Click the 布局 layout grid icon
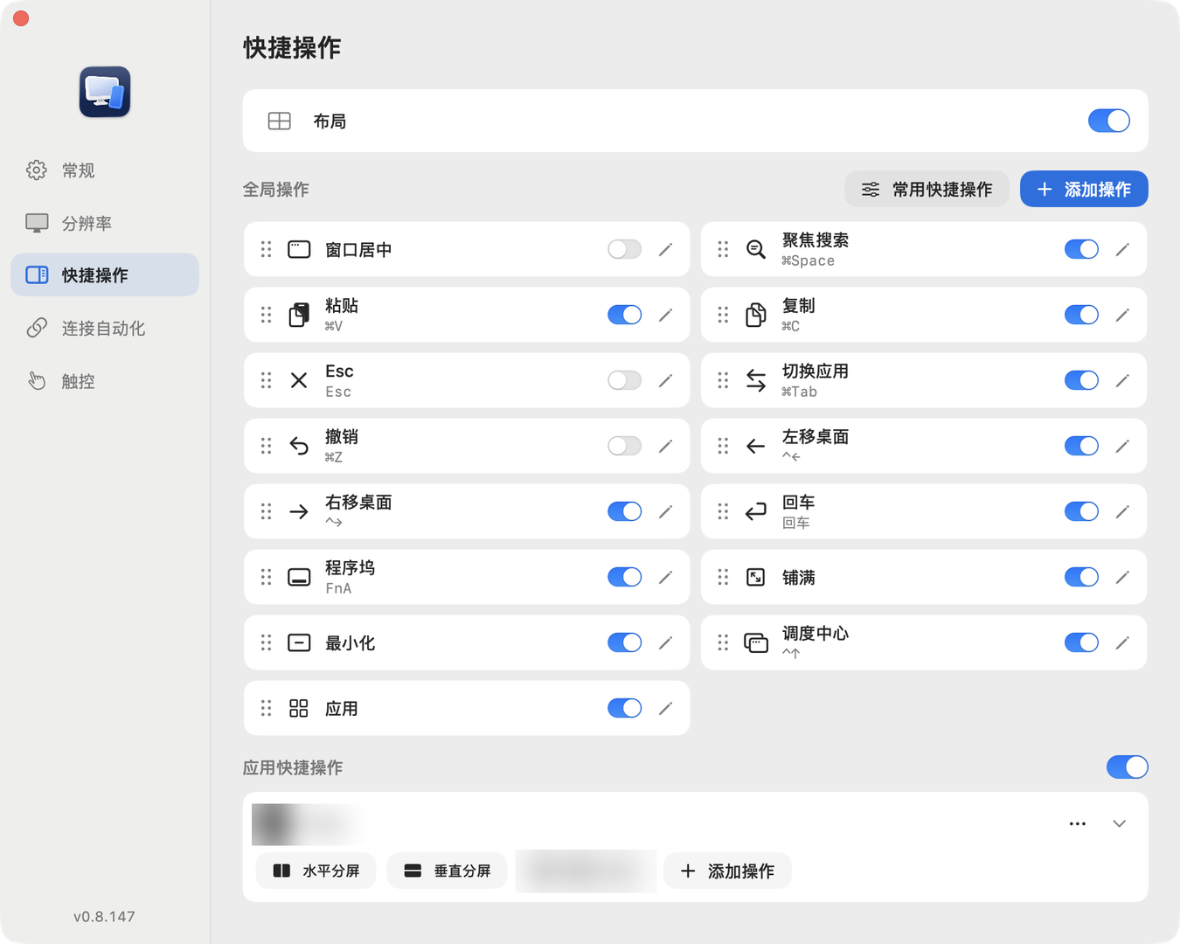The height and width of the screenshot is (944, 1180). click(x=280, y=121)
